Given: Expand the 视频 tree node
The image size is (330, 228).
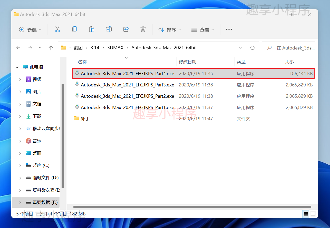Looking at the screenshot, I should 20,80.
